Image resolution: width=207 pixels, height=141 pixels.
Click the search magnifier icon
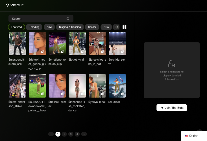coord(68,19)
